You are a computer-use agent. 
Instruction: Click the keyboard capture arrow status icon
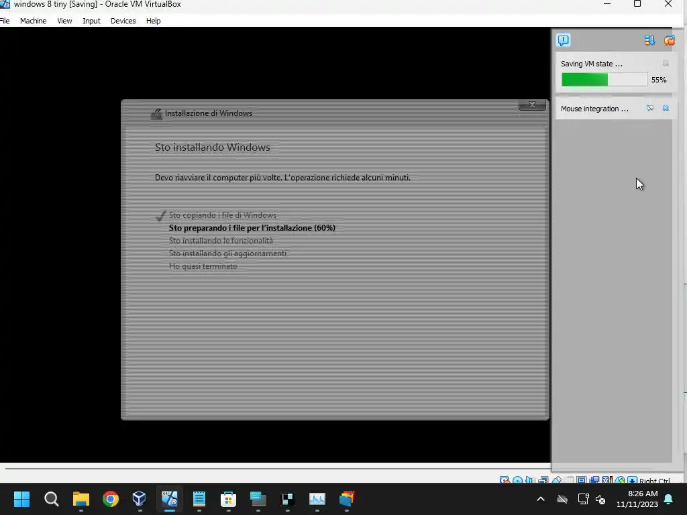coord(632,480)
